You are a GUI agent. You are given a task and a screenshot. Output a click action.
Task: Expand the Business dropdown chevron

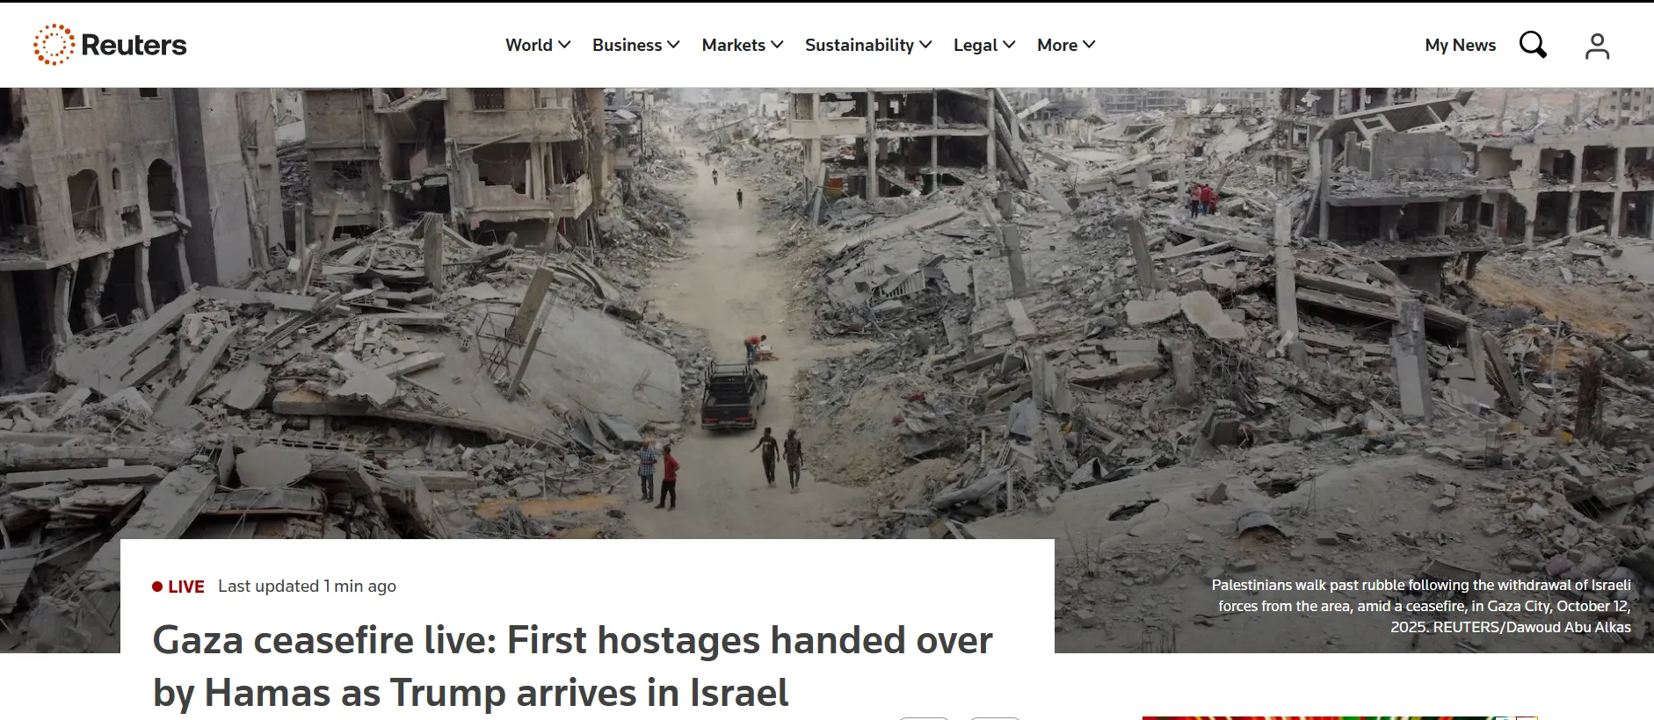pyautogui.click(x=673, y=45)
